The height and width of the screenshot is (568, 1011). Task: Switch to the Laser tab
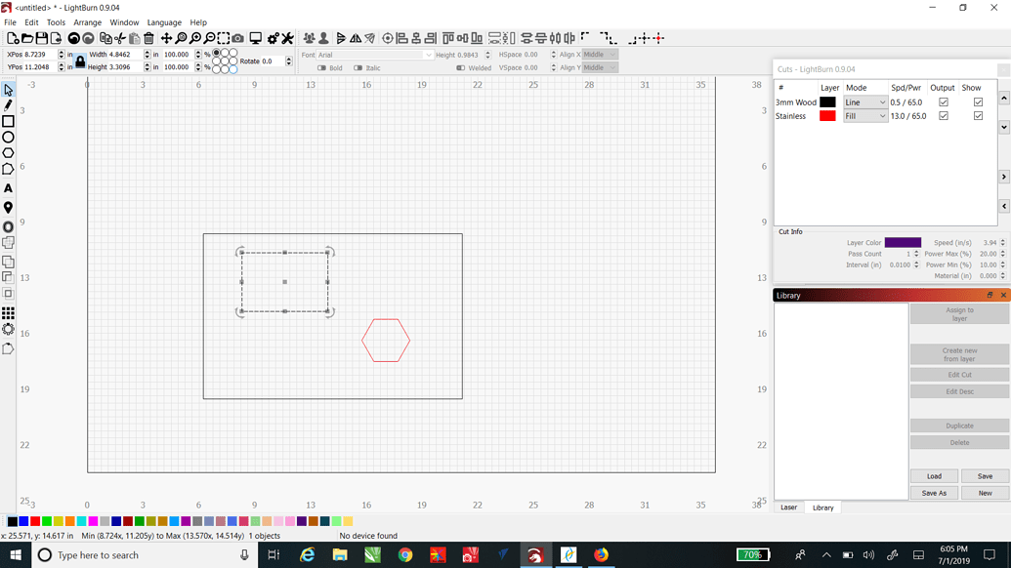tap(788, 507)
